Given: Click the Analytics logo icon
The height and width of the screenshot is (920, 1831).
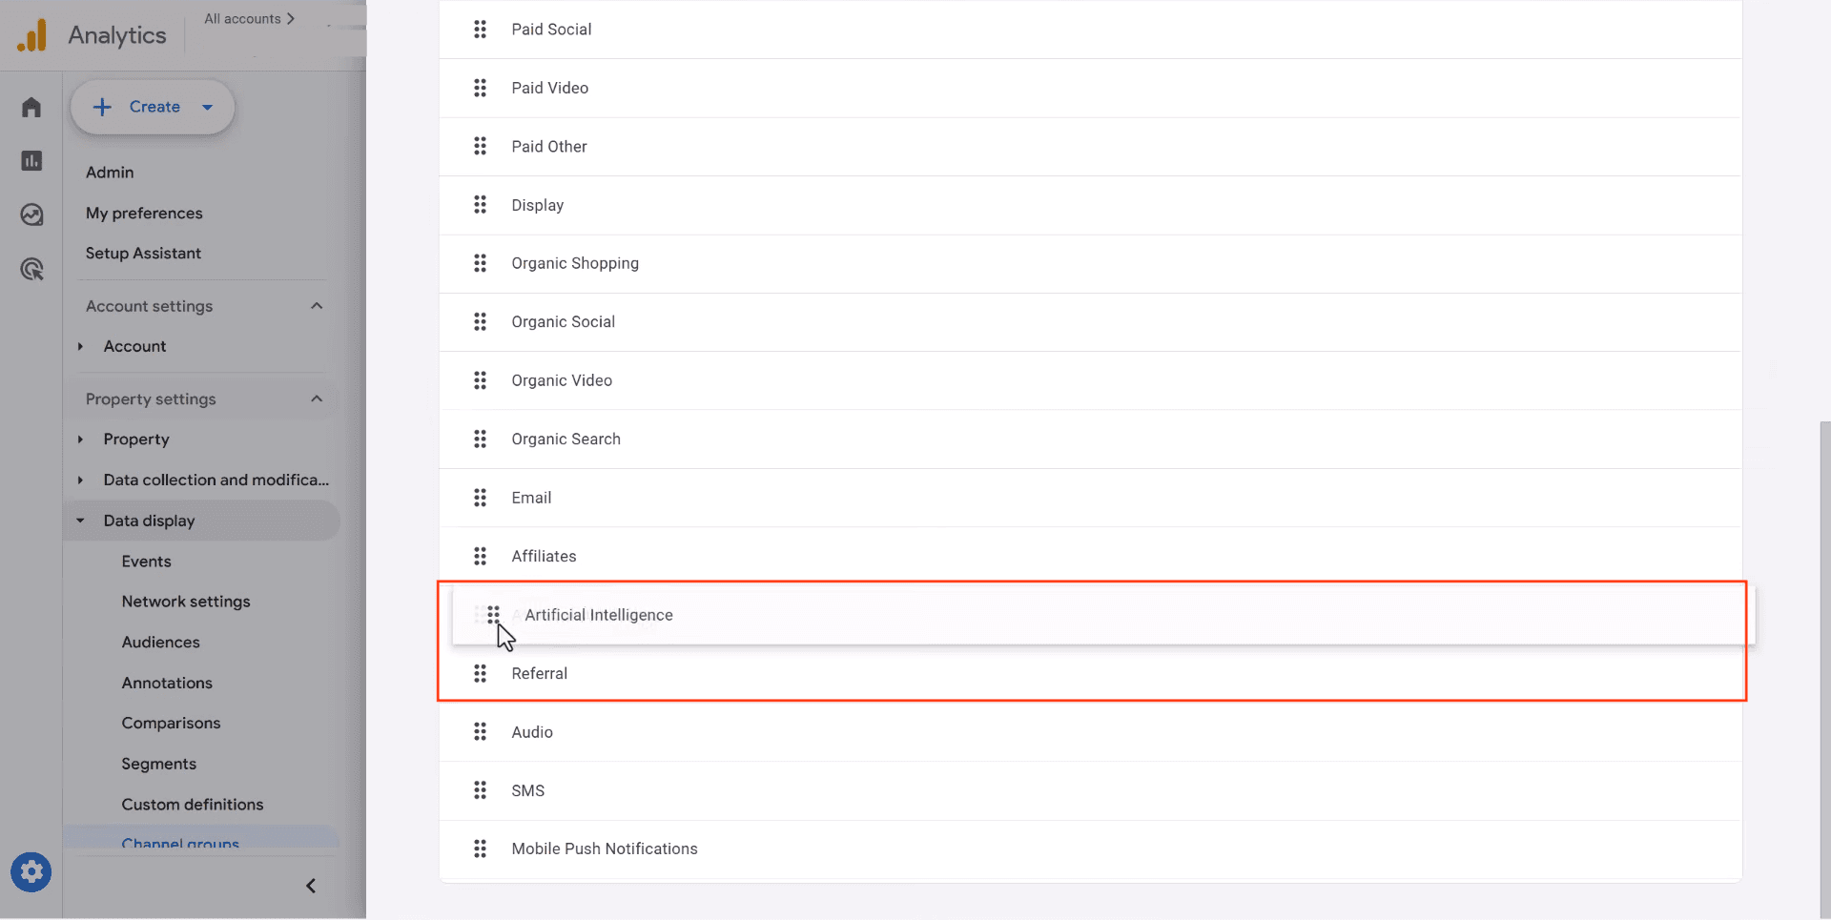Looking at the screenshot, I should pyautogui.click(x=31, y=34).
